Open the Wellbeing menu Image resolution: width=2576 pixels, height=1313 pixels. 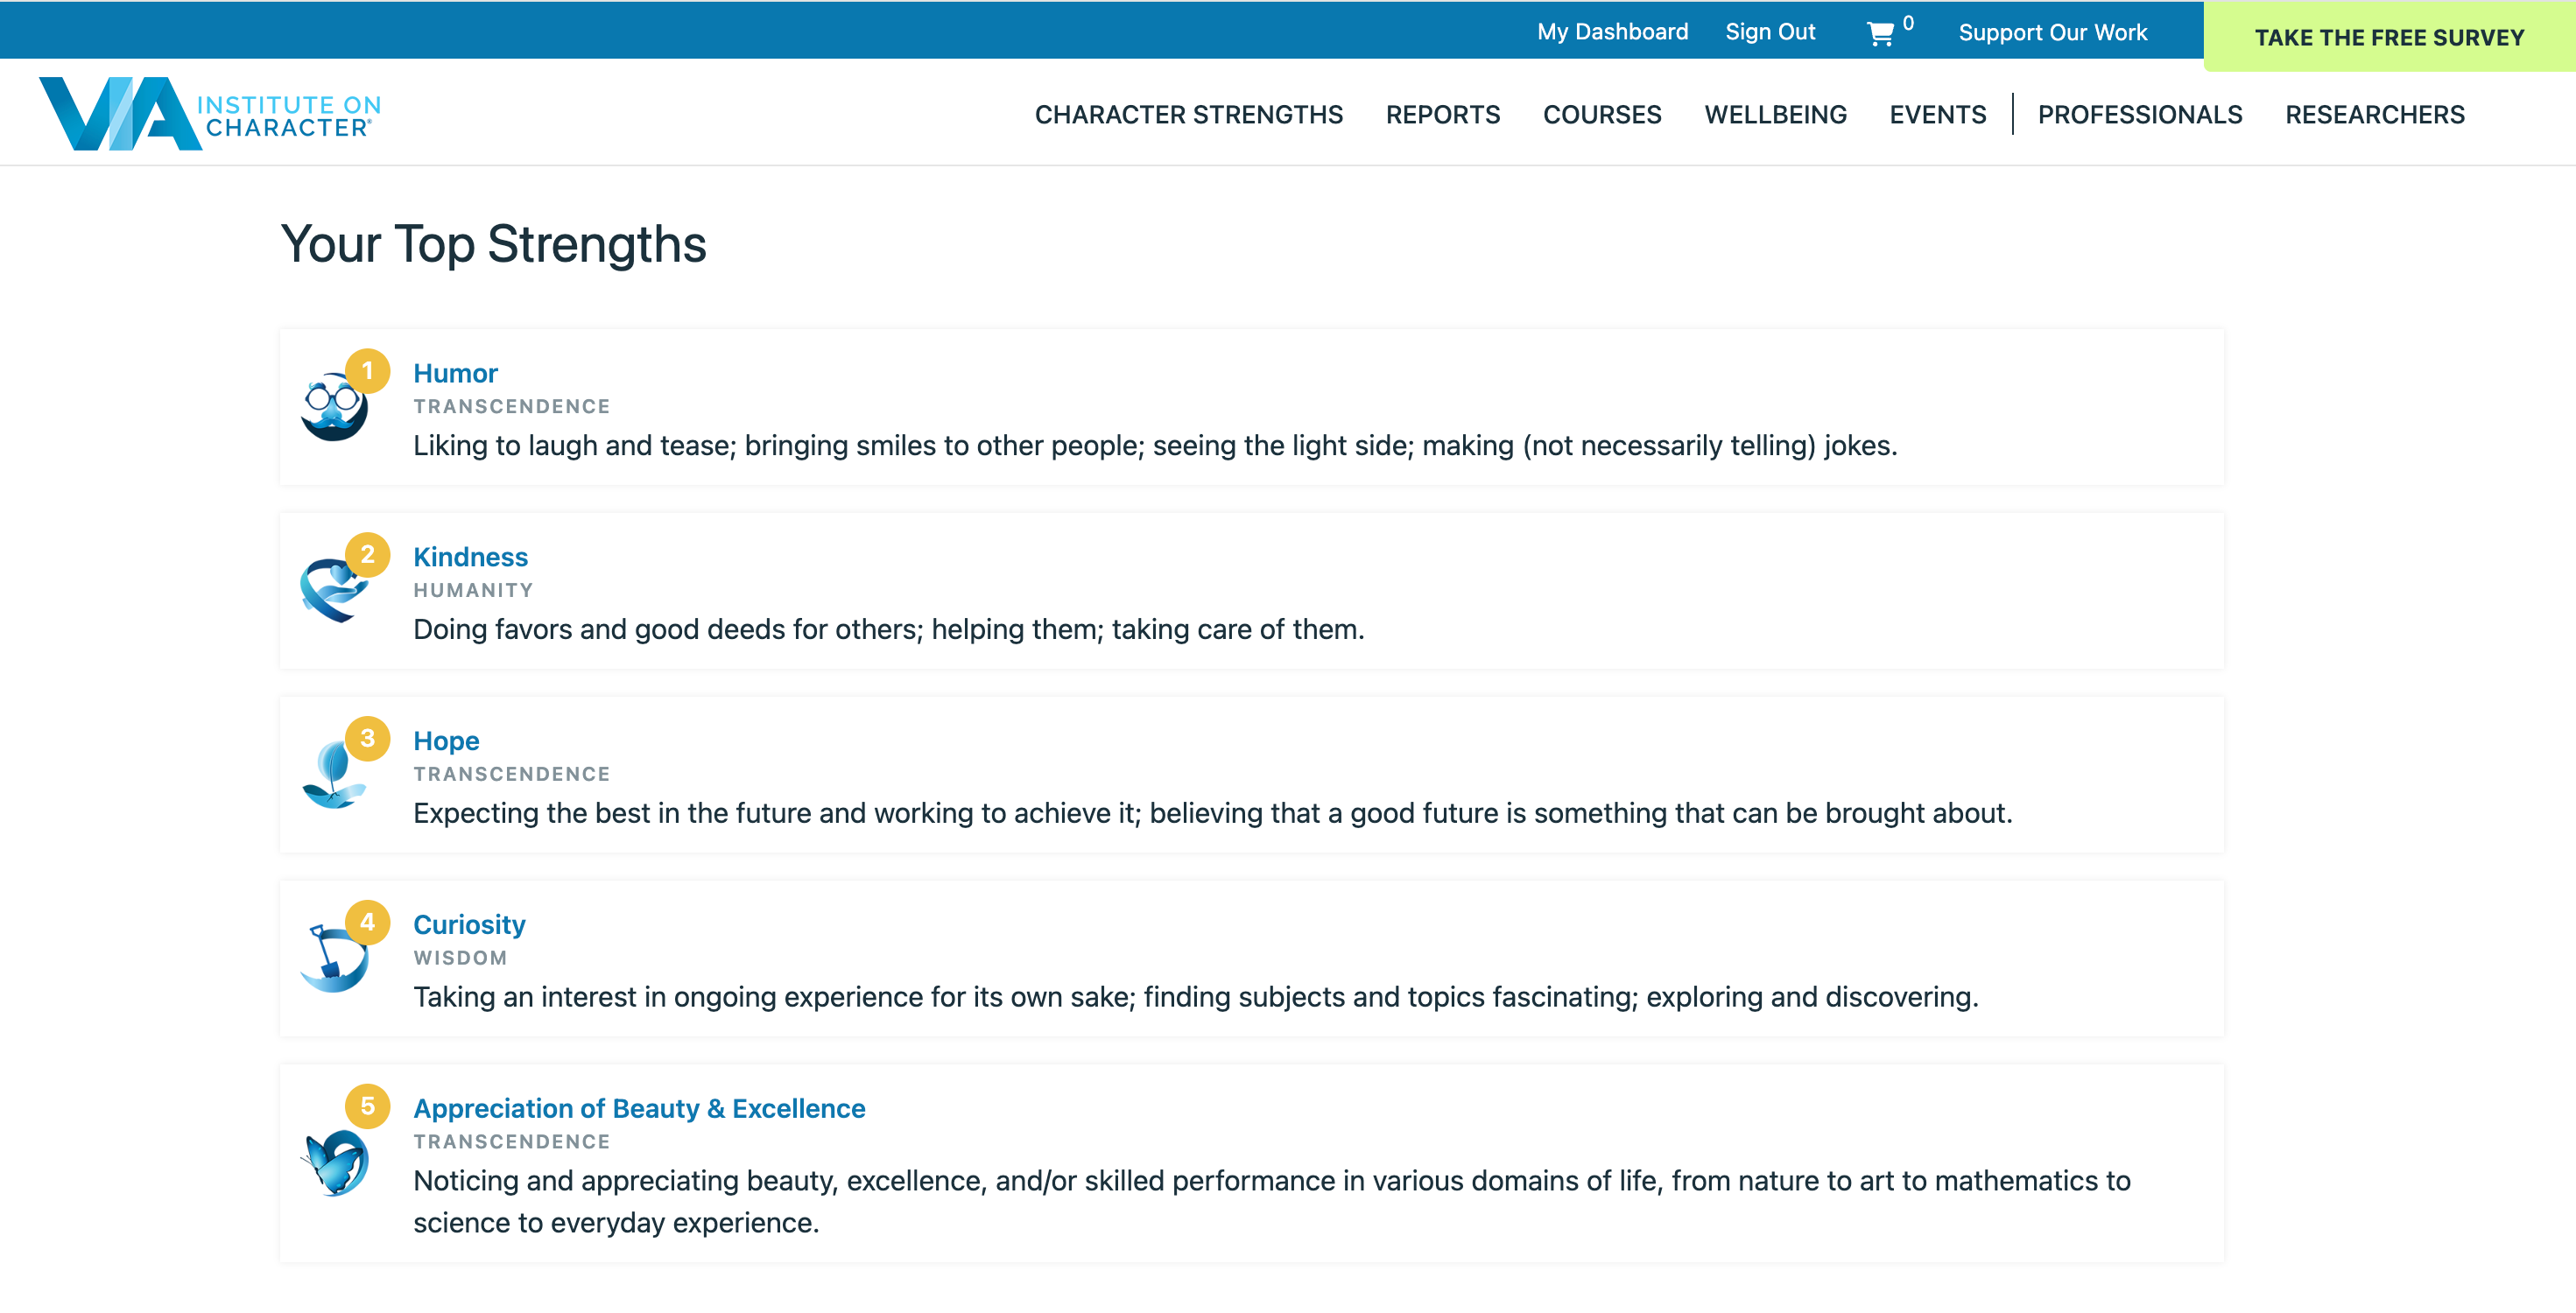pos(1775,115)
